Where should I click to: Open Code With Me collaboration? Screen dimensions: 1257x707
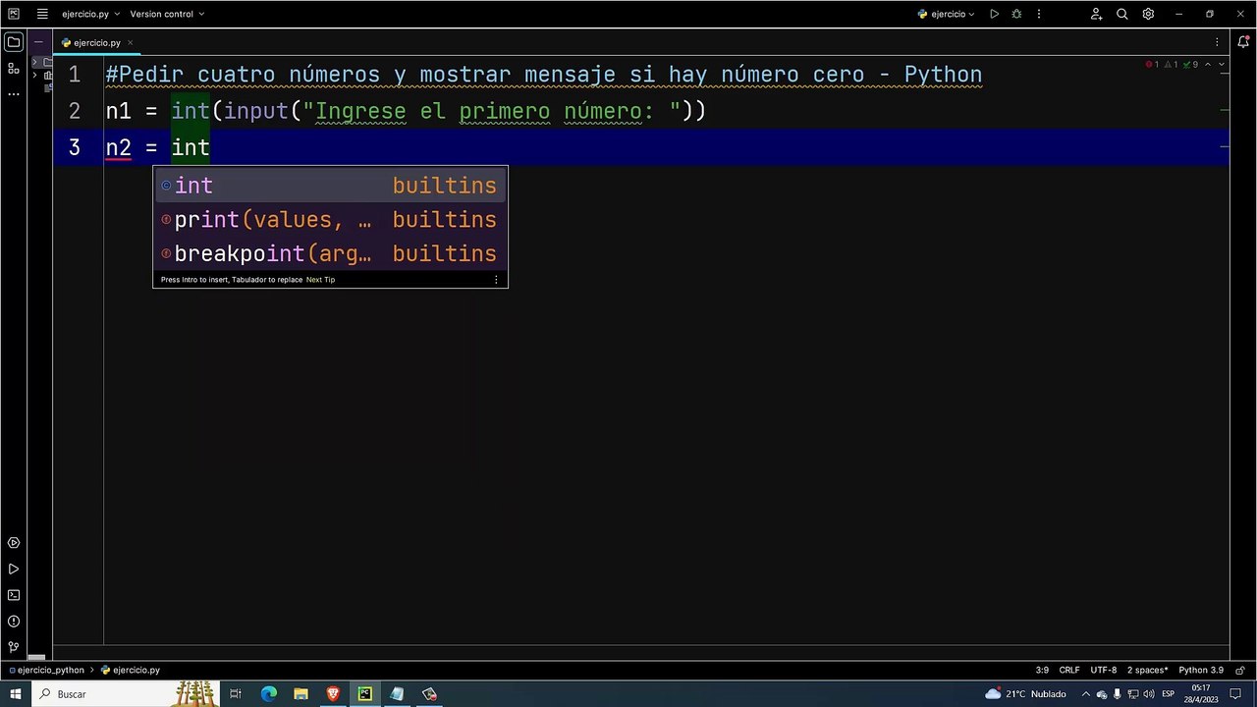click(x=1097, y=14)
